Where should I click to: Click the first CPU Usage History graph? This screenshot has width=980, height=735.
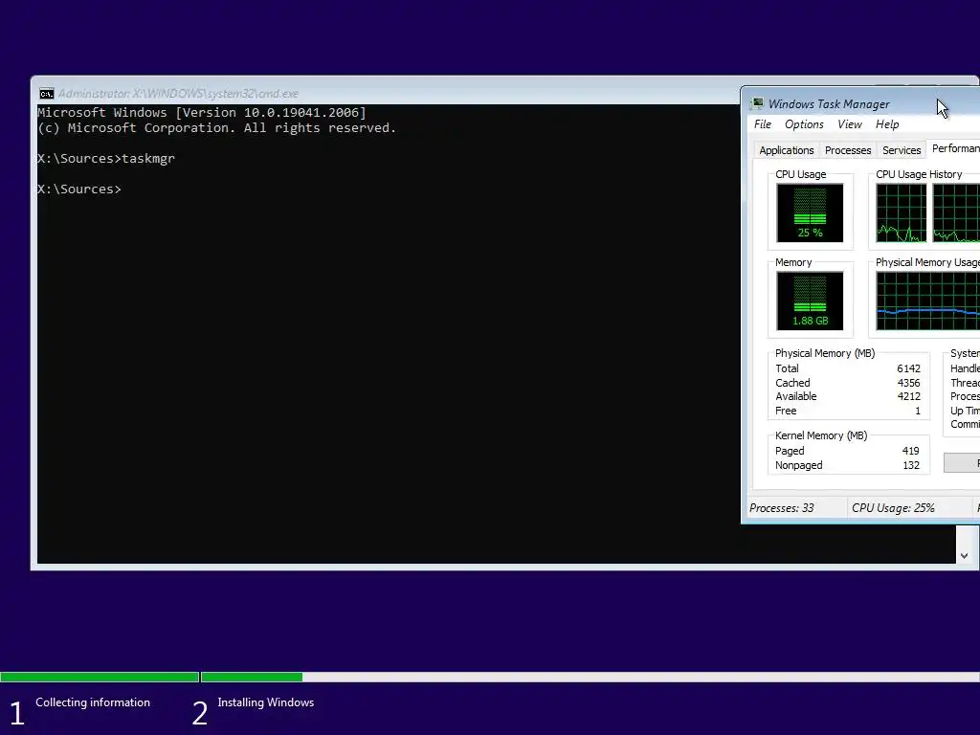[901, 212]
